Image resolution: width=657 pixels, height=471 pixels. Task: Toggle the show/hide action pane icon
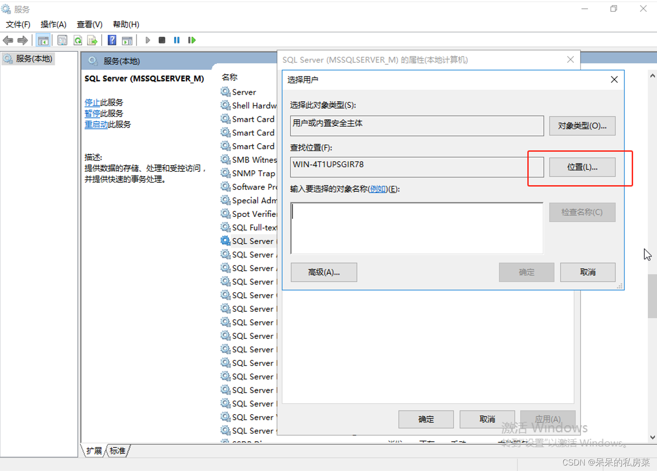coord(127,40)
